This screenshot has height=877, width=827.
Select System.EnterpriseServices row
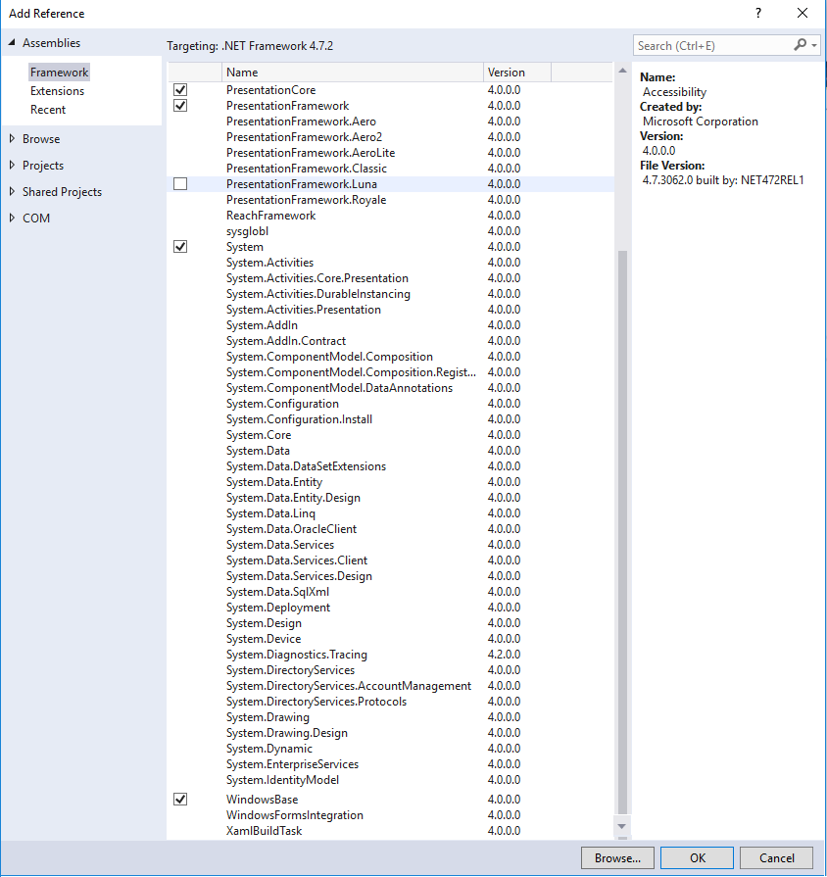pos(390,763)
